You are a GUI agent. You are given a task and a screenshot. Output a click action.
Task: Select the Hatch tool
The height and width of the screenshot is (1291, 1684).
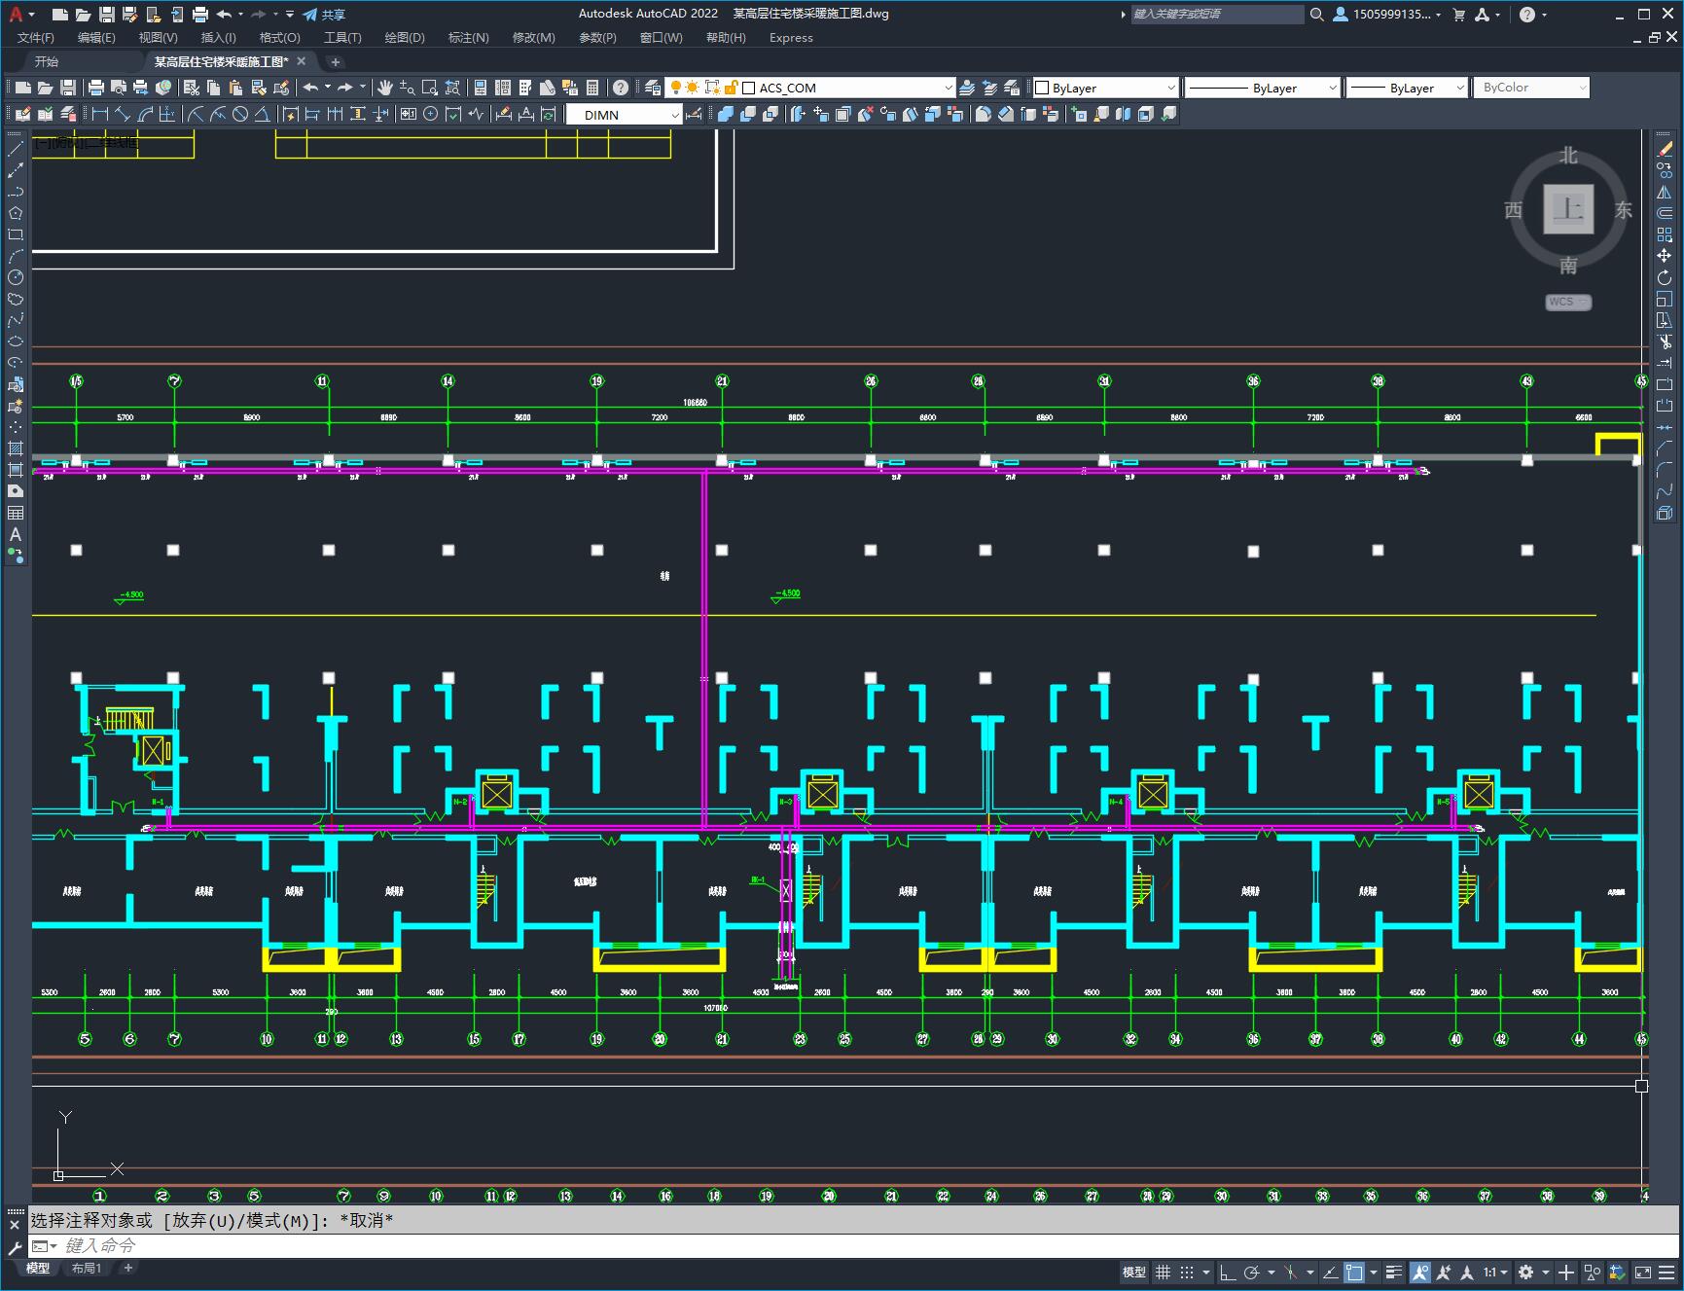[16, 448]
